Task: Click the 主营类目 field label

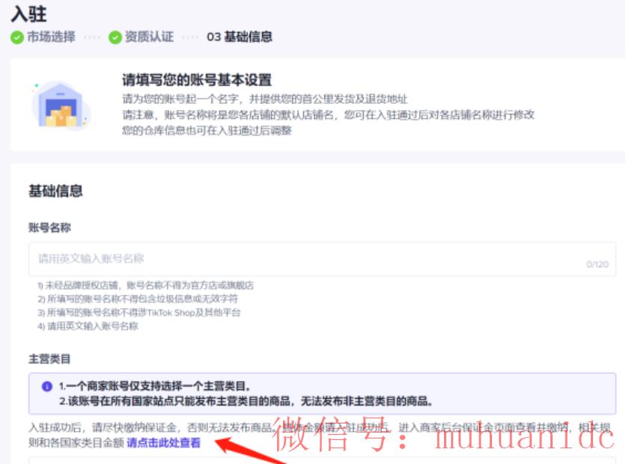Action: click(49, 359)
